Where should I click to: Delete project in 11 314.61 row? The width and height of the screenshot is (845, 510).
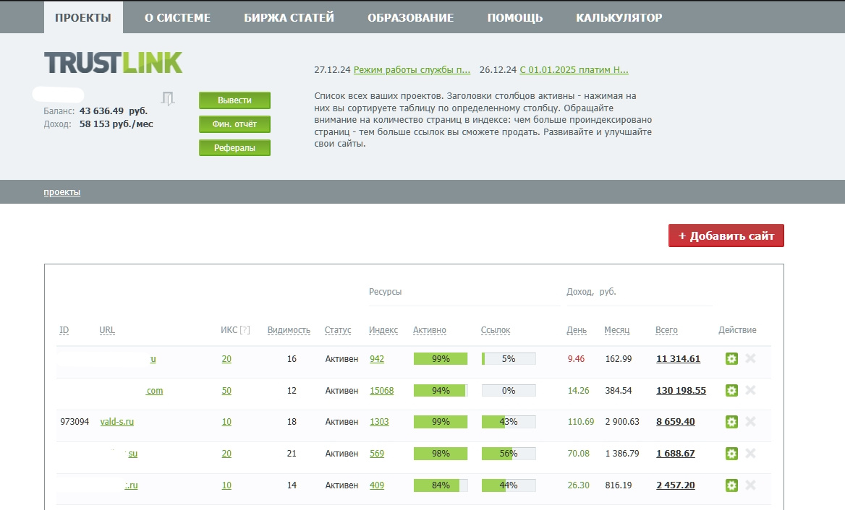click(750, 358)
